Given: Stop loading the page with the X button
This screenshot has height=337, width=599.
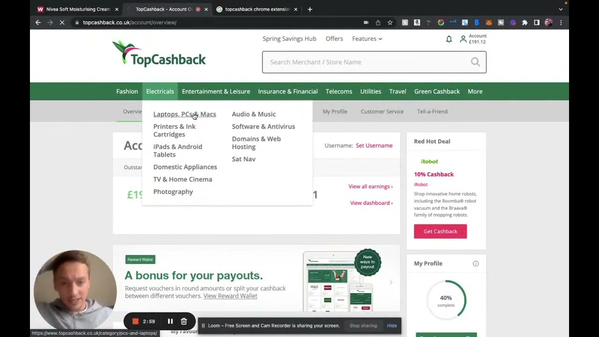Looking at the screenshot, I should pos(62,22).
